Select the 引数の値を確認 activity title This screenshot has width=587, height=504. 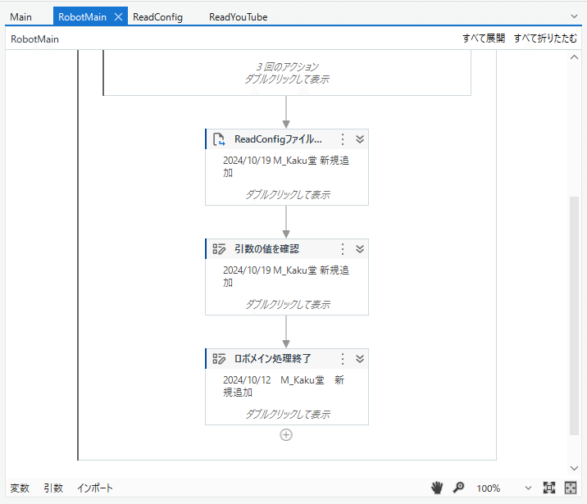pyautogui.click(x=266, y=249)
